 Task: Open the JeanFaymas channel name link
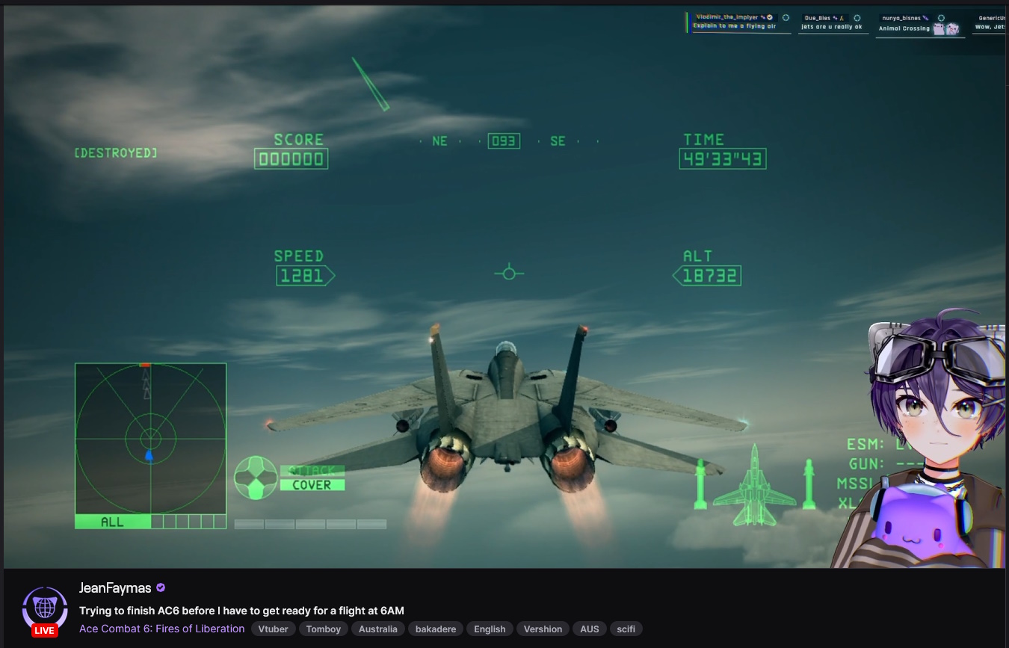coord(115,588)
